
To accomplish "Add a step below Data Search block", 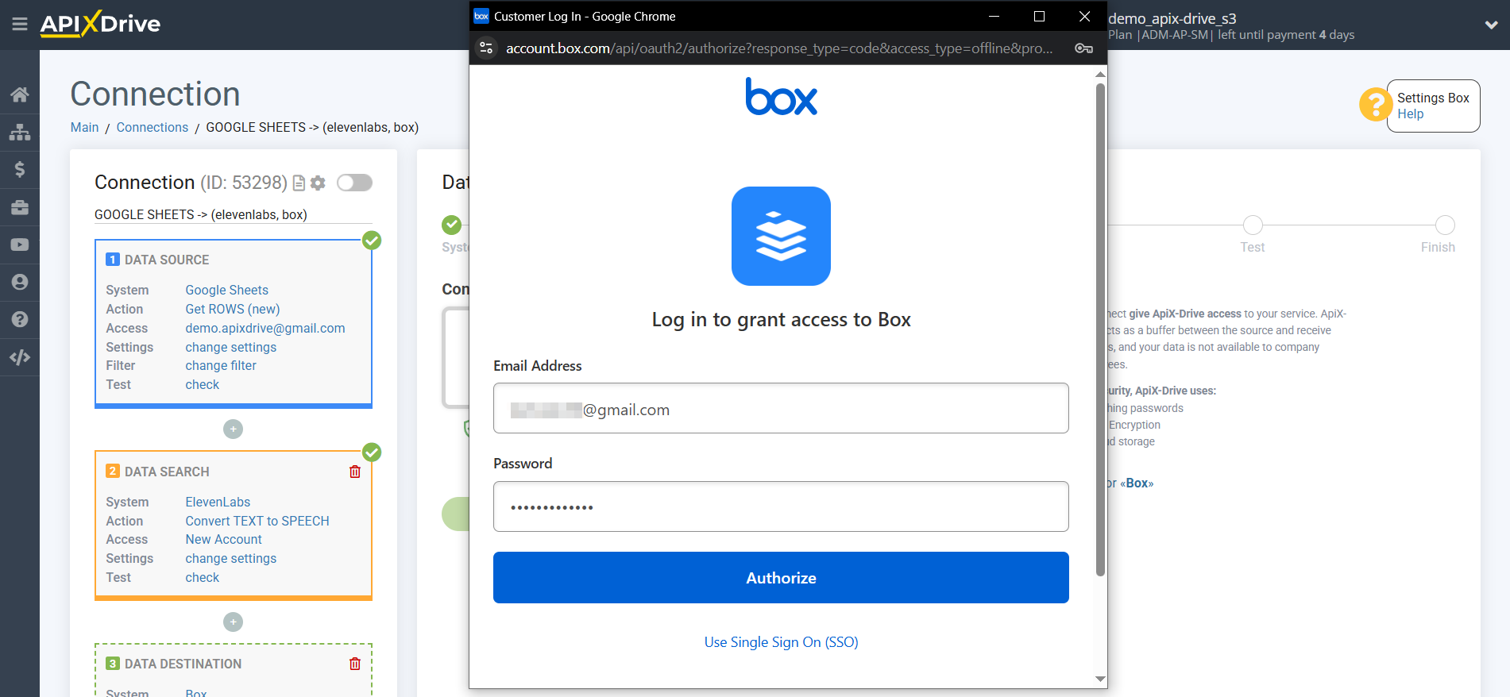I will (x=233, y=622).
